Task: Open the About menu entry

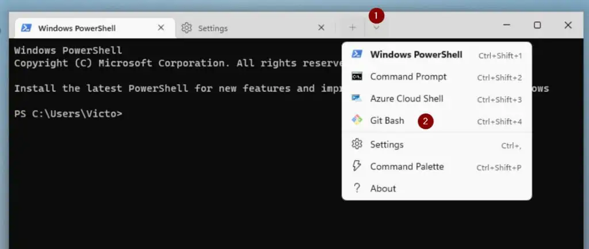Action: pyautogui.click(x=437, y=188)
